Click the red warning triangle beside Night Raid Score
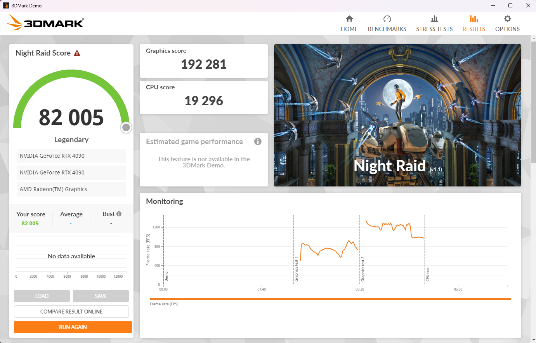Screen dimensions: 536x343 point(77,53)
